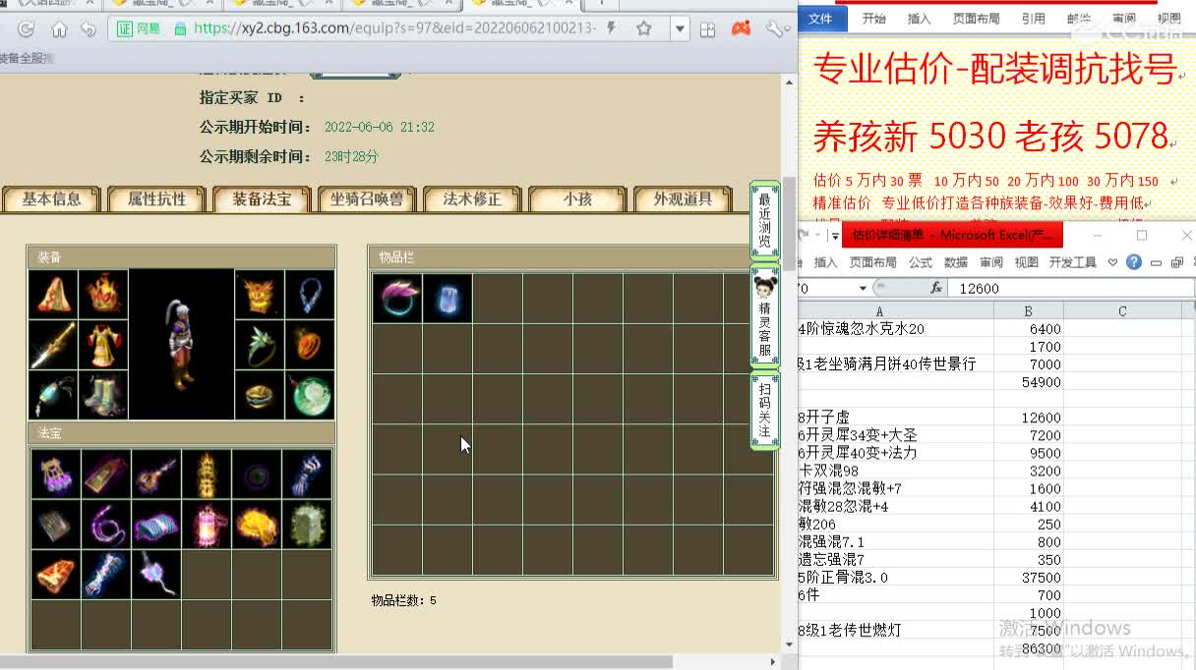Open the Word 文件 menu
The height and width of the screenshot is (670, 1196).
click(x=820, y=18)
